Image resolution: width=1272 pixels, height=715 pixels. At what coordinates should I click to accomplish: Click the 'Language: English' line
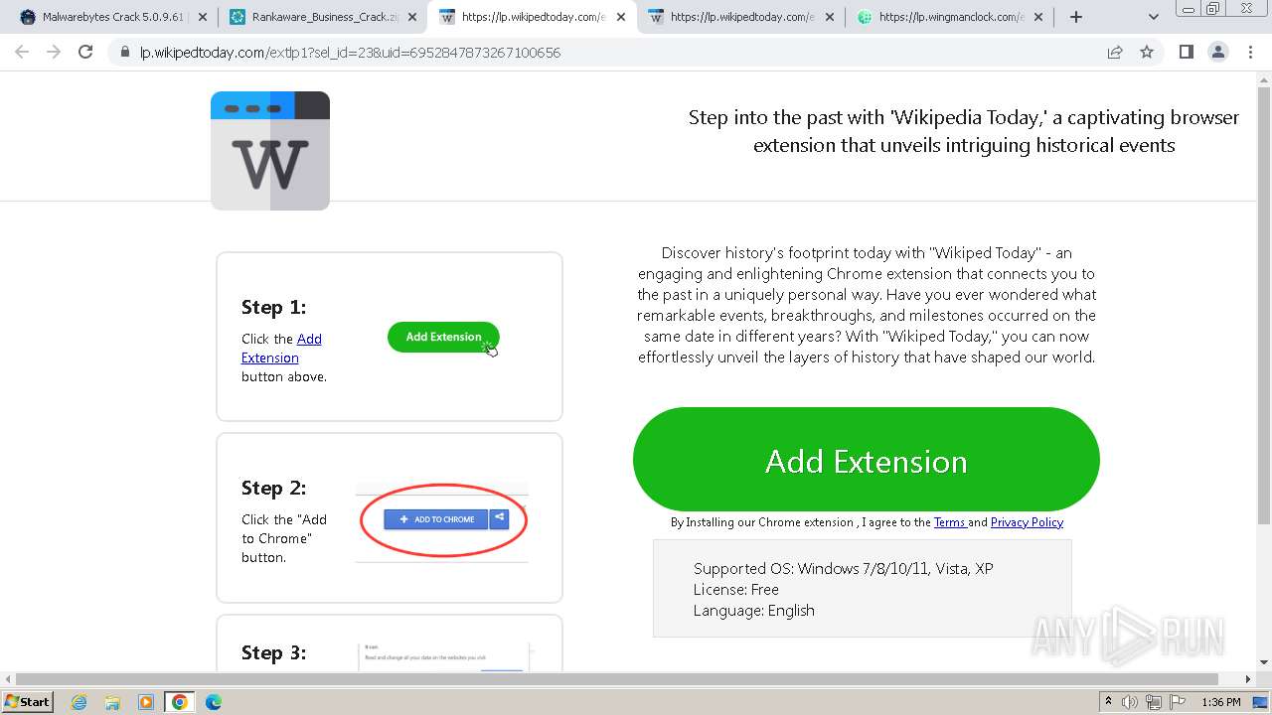coord(754,611)
